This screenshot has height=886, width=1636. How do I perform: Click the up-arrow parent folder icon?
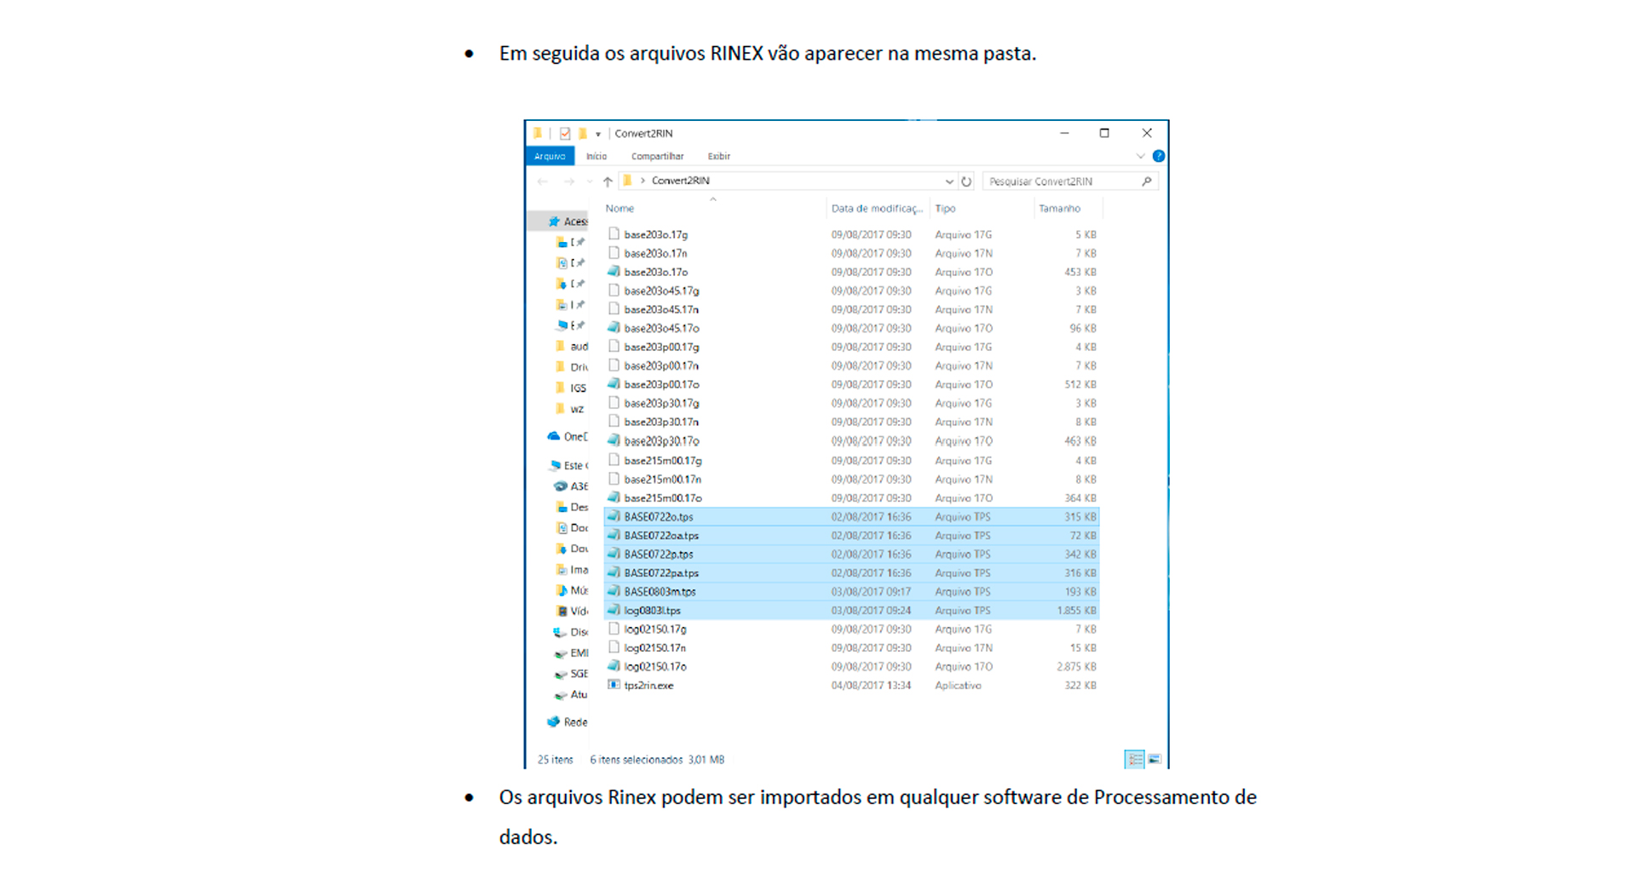(608, 181)
